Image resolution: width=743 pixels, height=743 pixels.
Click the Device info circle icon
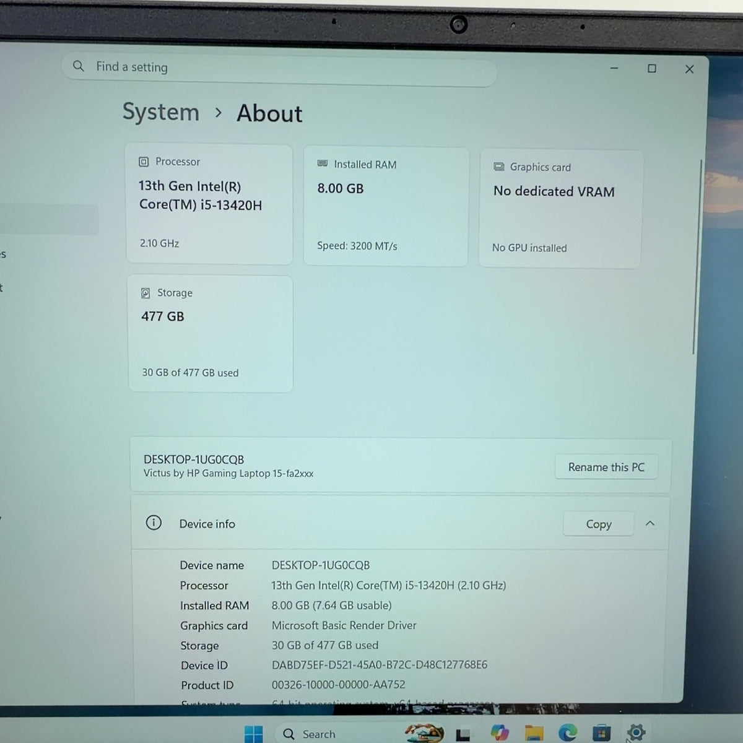[x=154, y=523]
